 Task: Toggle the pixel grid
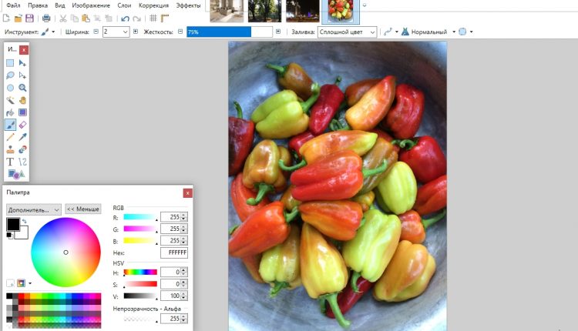[x=153, y=18]
